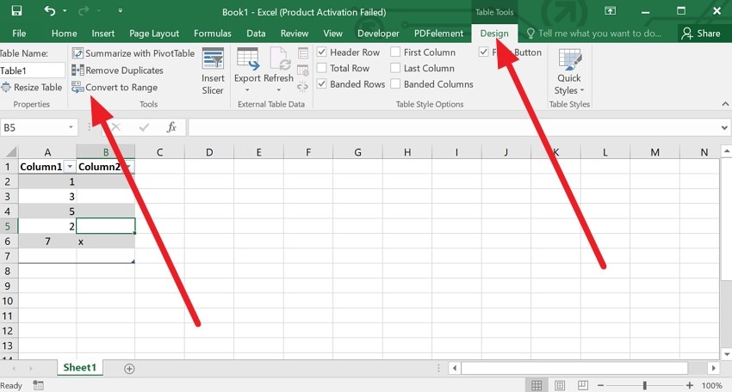Click into the formula bar
Image resolution: width=732 pixels, height=392 pixels.
(x=453, y=127)
